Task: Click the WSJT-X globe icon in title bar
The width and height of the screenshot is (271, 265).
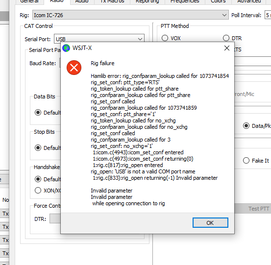Action: coord(66,48)
